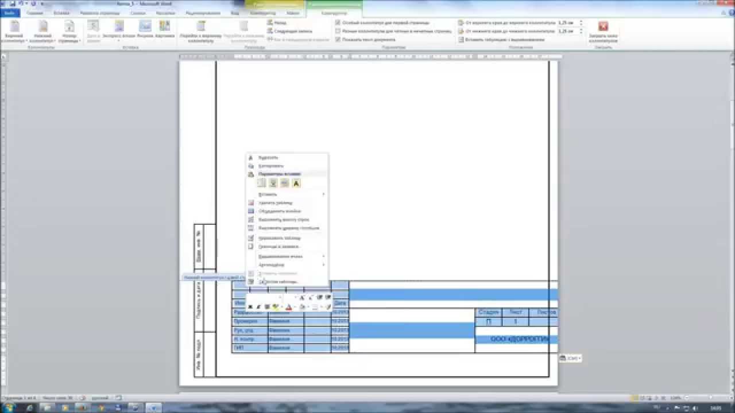735x413 pixels.
Task: Click Bold in the mini toolbar
Action: pyautogui.click(x=250, y=307)
